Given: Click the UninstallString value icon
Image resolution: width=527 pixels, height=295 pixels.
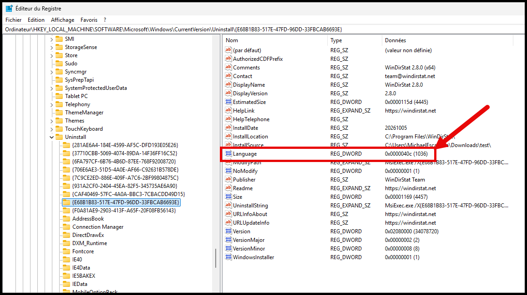Looking at the screenshot, I should click(228, 205).
